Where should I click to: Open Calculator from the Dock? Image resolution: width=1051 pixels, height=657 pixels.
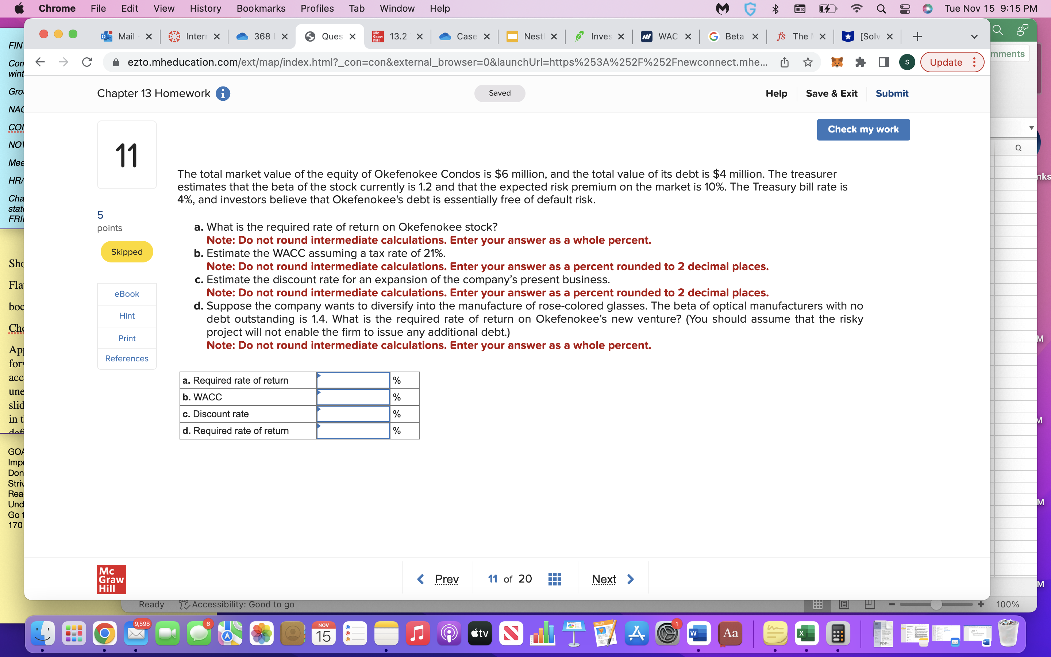(838, 634)
